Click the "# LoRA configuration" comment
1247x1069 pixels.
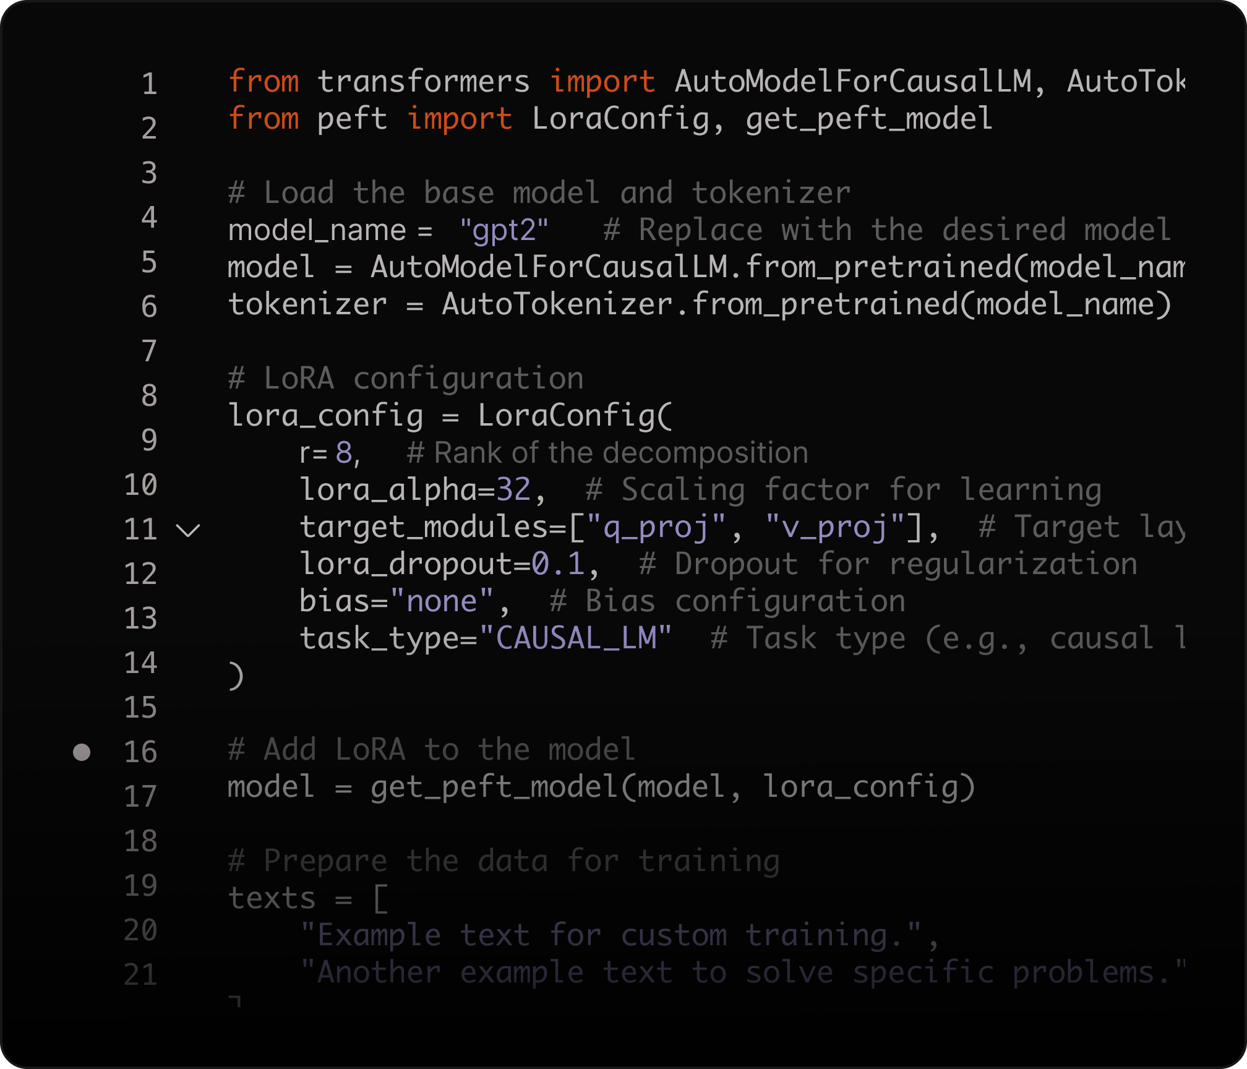pos(406,379)
